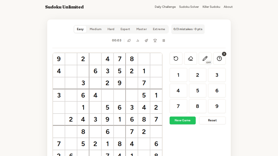The image size is (278, 156).
Task: Choose digit 2 on the number pad
Action: 197,75
